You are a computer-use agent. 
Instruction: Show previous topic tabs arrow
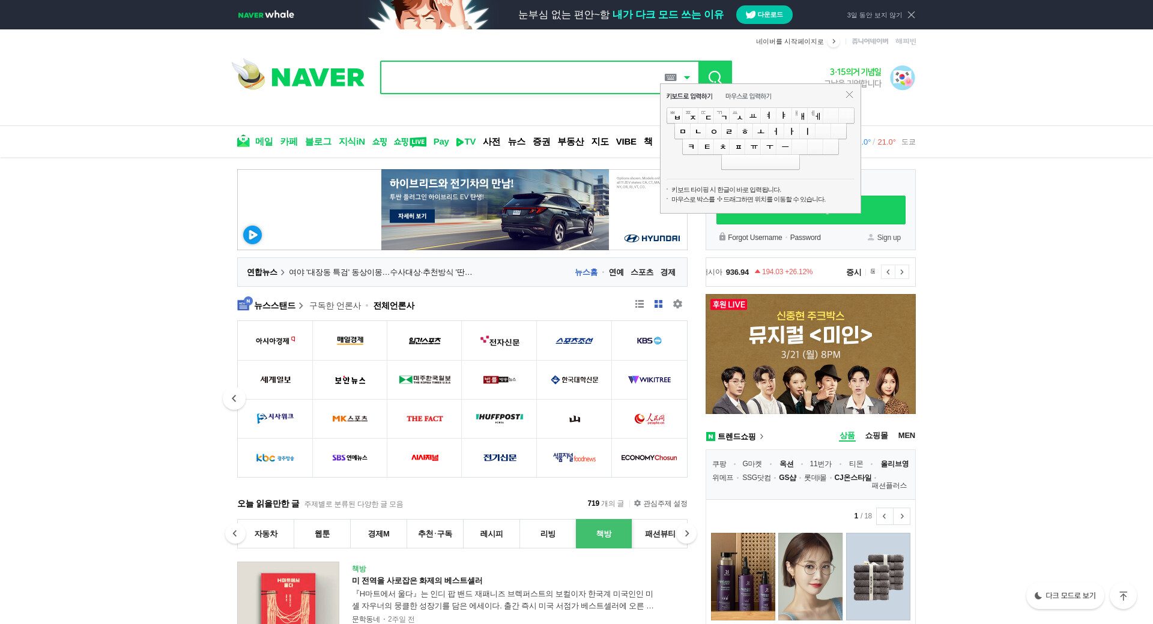235,533
